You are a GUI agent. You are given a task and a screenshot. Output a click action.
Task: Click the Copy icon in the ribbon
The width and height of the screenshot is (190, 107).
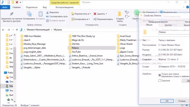coord(29,14)
